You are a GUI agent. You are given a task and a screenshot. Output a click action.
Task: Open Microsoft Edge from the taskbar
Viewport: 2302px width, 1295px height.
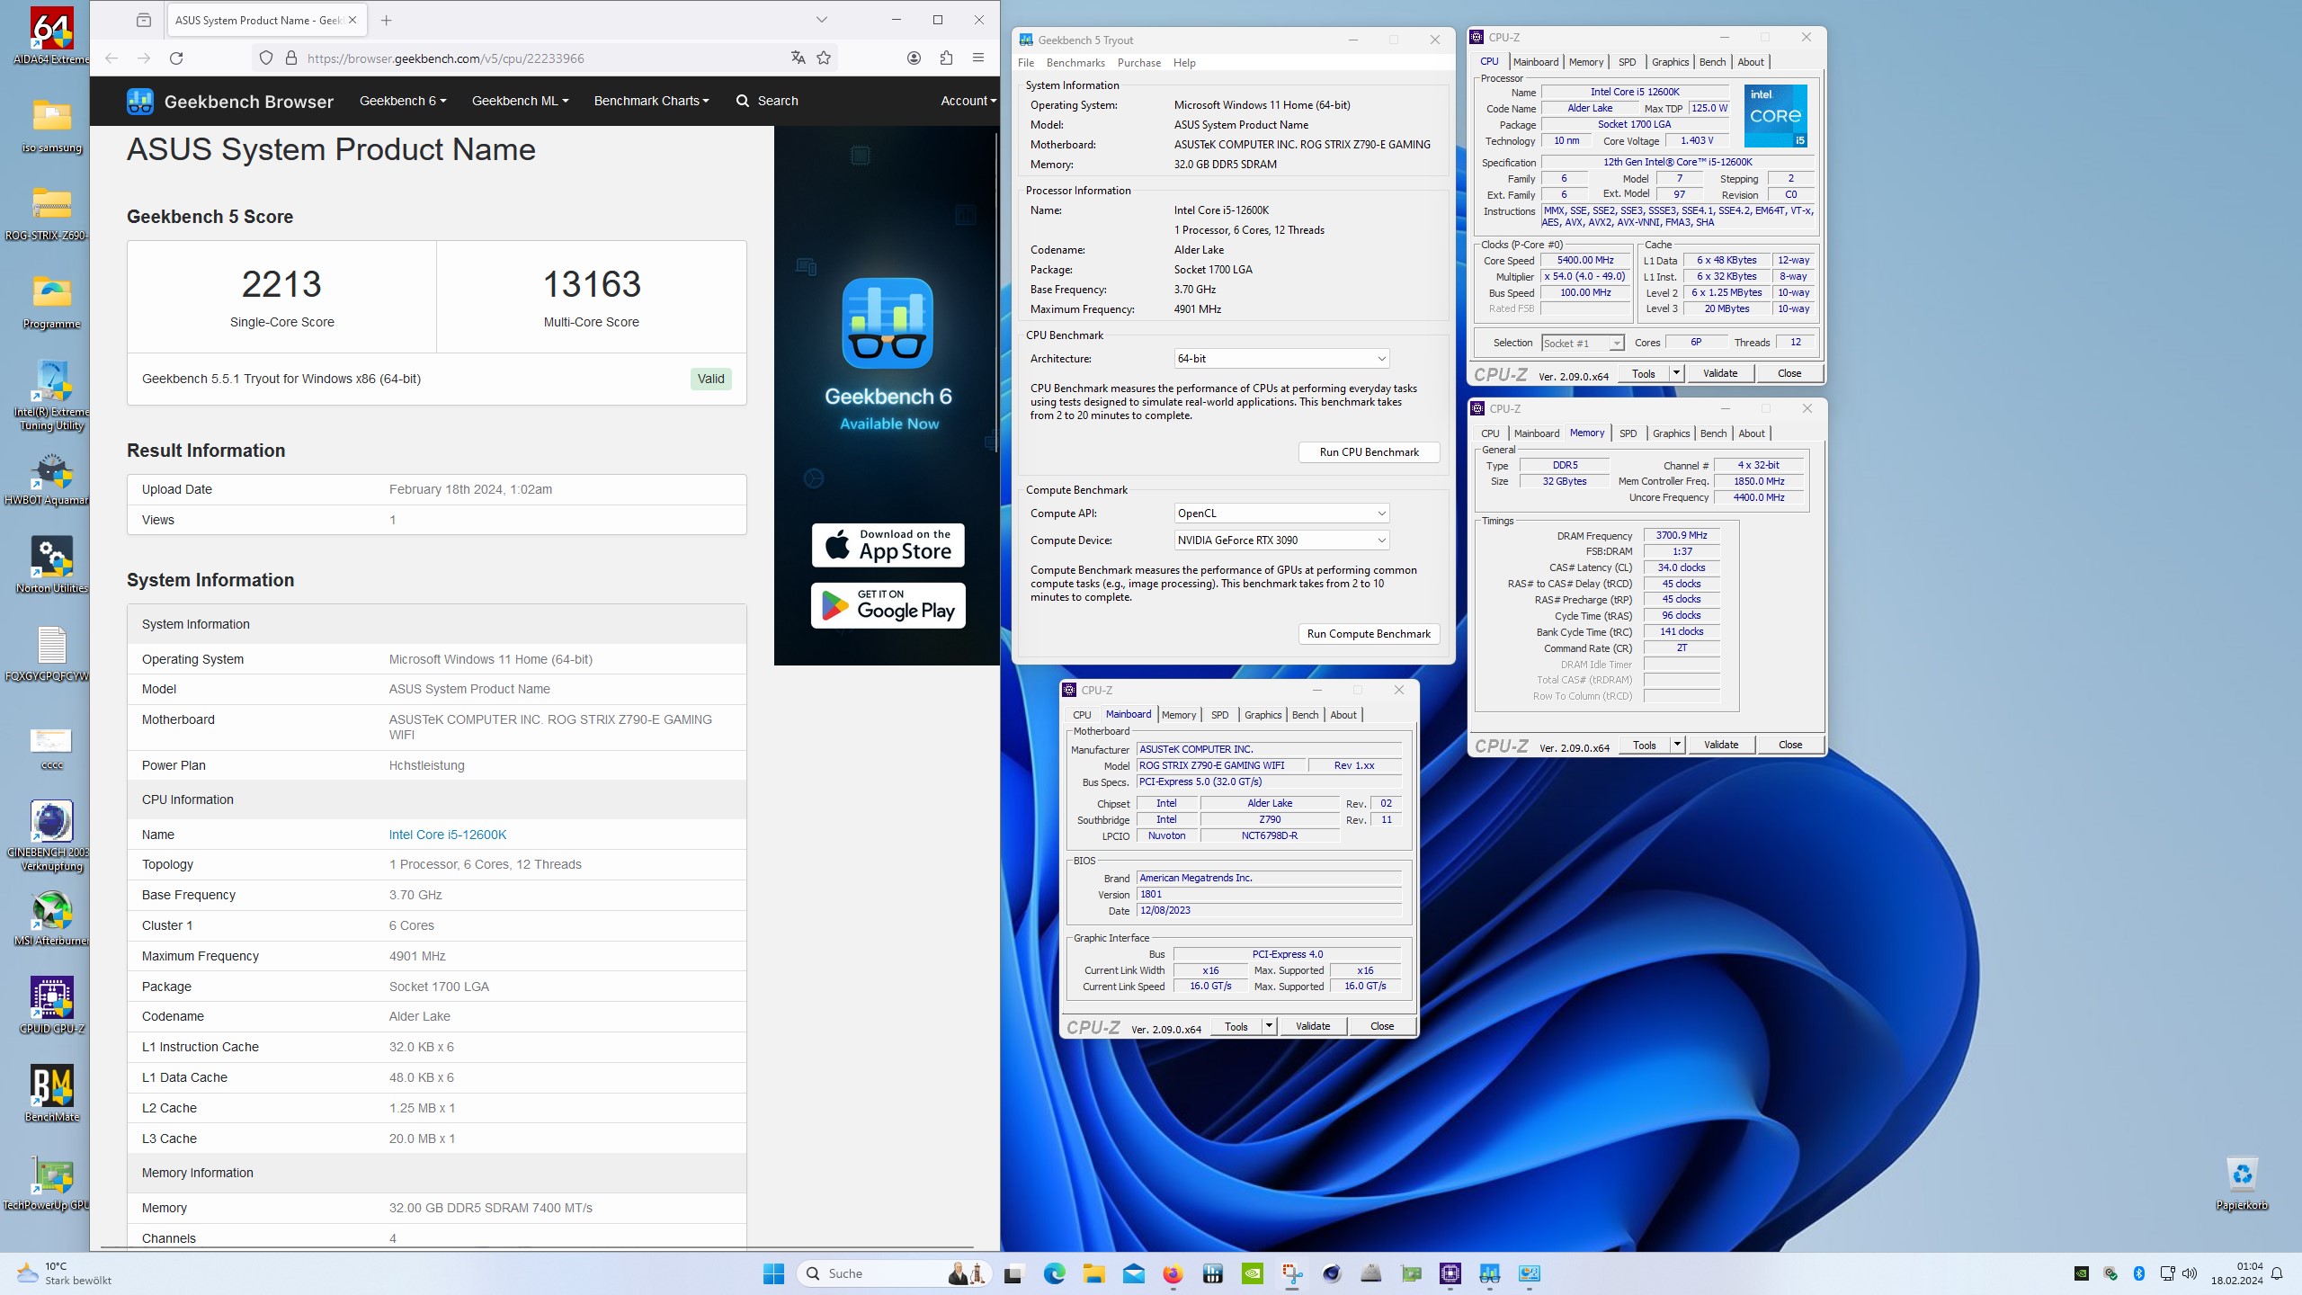1054,1273
